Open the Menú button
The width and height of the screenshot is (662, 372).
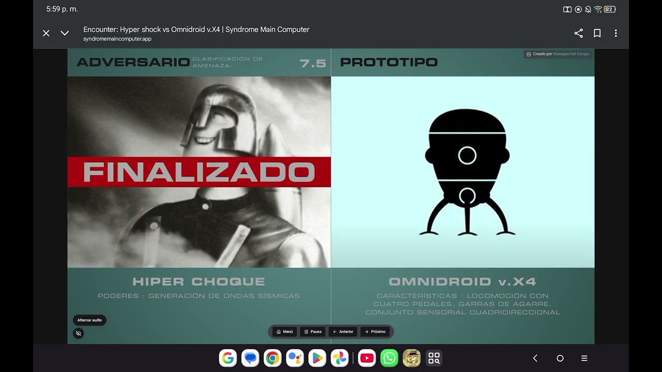(284, 332)
